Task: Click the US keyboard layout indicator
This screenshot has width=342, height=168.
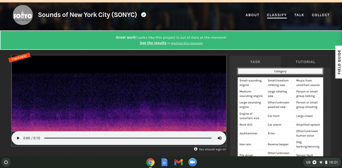Action: click(x=308, y=162)
